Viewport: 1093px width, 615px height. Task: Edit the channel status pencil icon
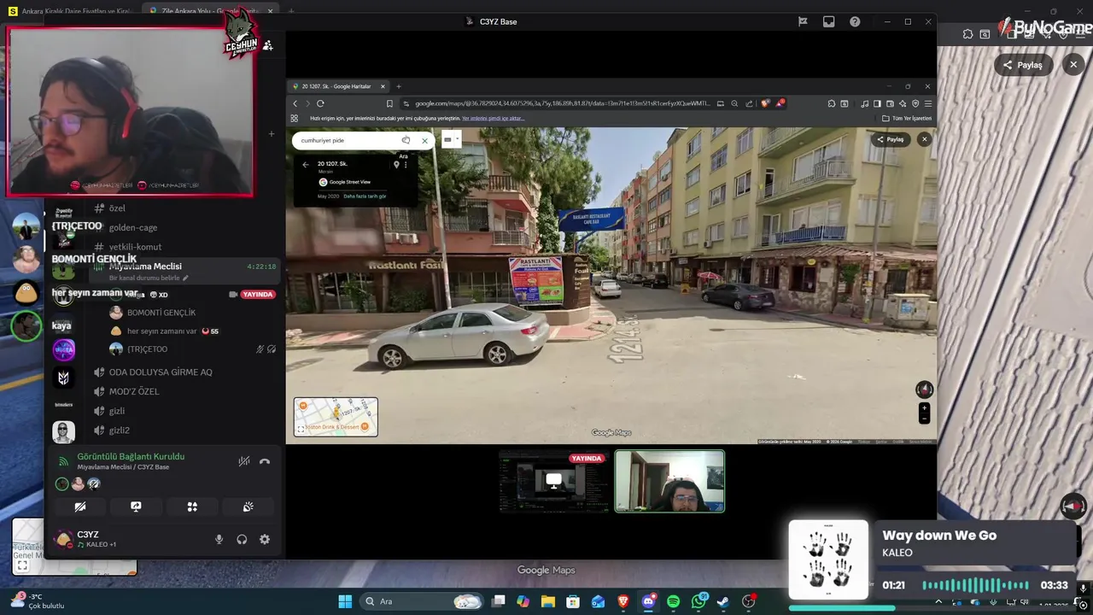click(185, 278)
